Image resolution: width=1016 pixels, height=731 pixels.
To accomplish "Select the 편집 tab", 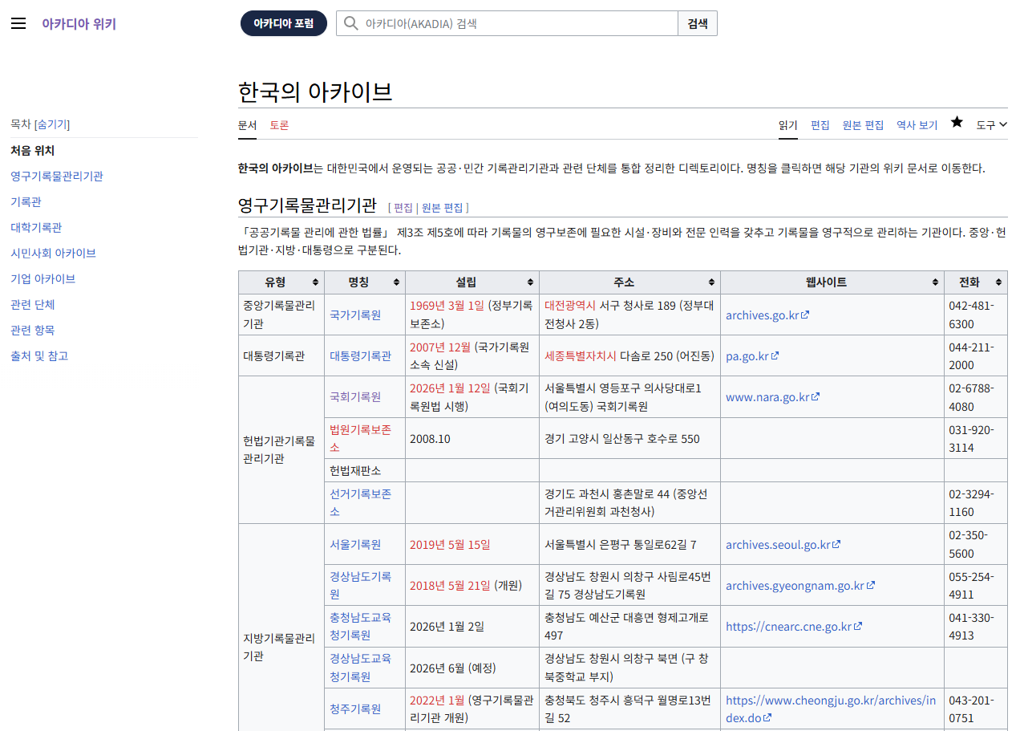I will (820, 125).
